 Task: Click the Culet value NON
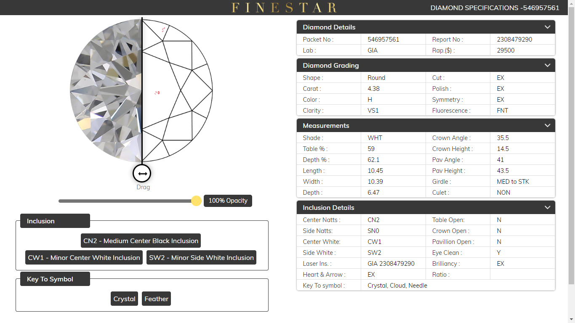503,192
